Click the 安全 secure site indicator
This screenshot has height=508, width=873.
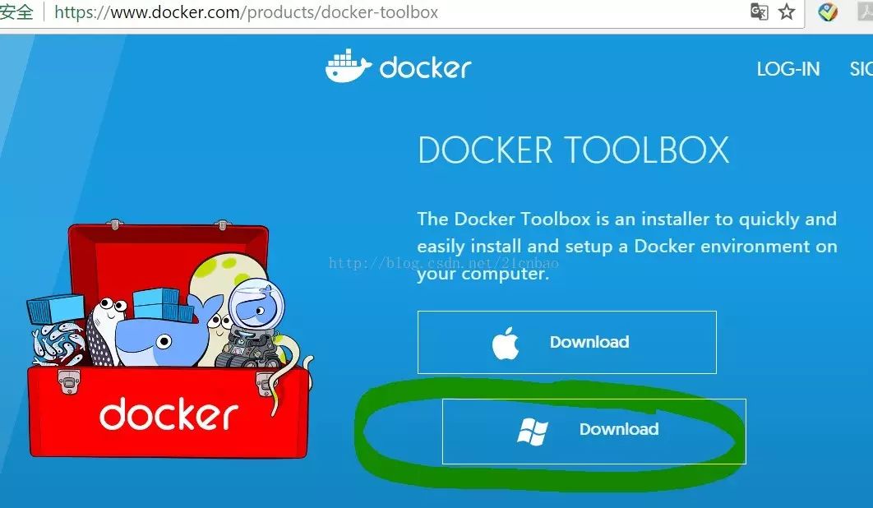(16, 12)
